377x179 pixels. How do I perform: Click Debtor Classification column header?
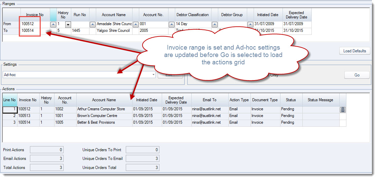click(193, 15)
